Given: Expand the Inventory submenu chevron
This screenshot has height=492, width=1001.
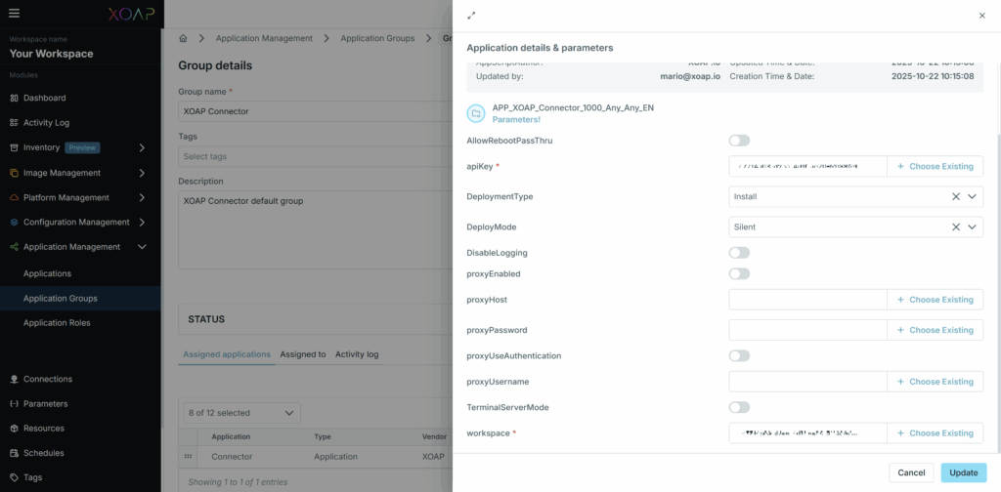Looking at the screenshot, I should pyautogui.click(x=142, y=147).
